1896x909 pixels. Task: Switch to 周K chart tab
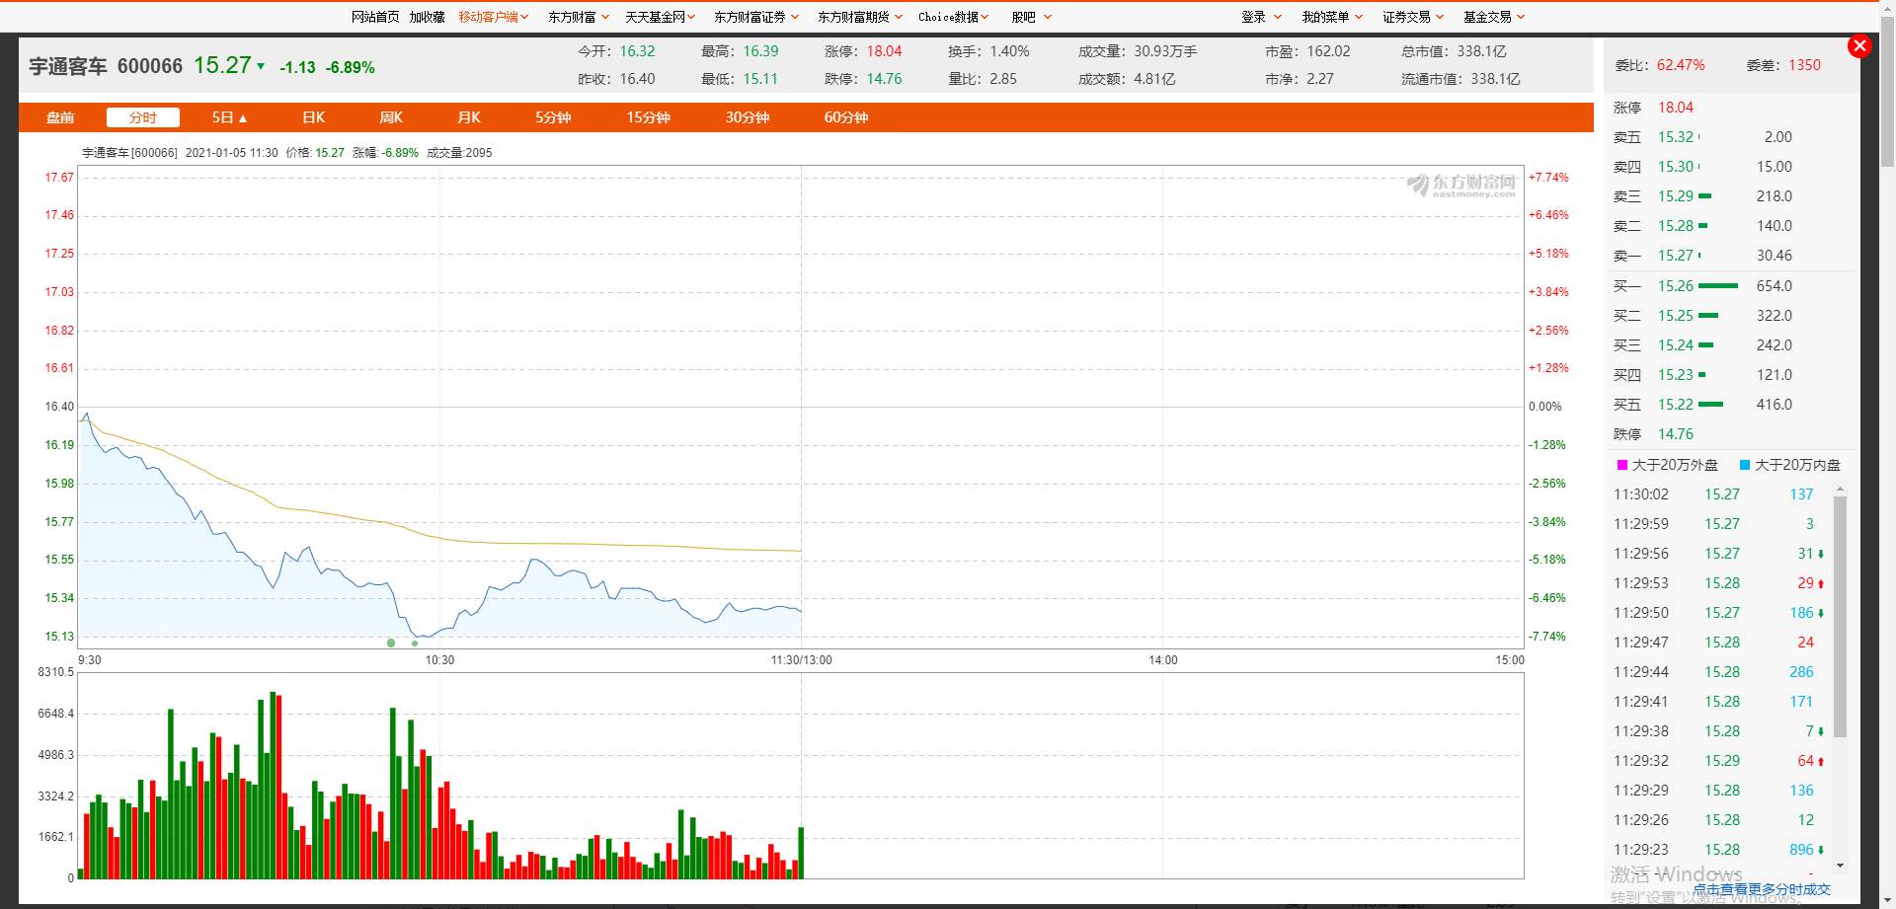[x=391, y=117]
